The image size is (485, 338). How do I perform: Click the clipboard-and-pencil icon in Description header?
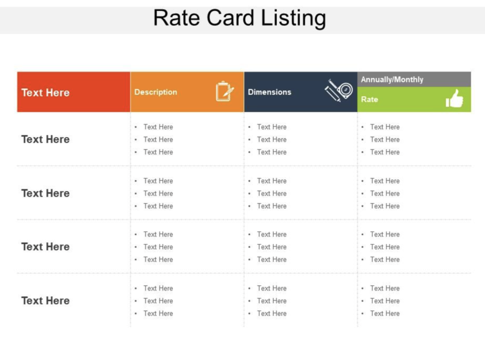225,91
